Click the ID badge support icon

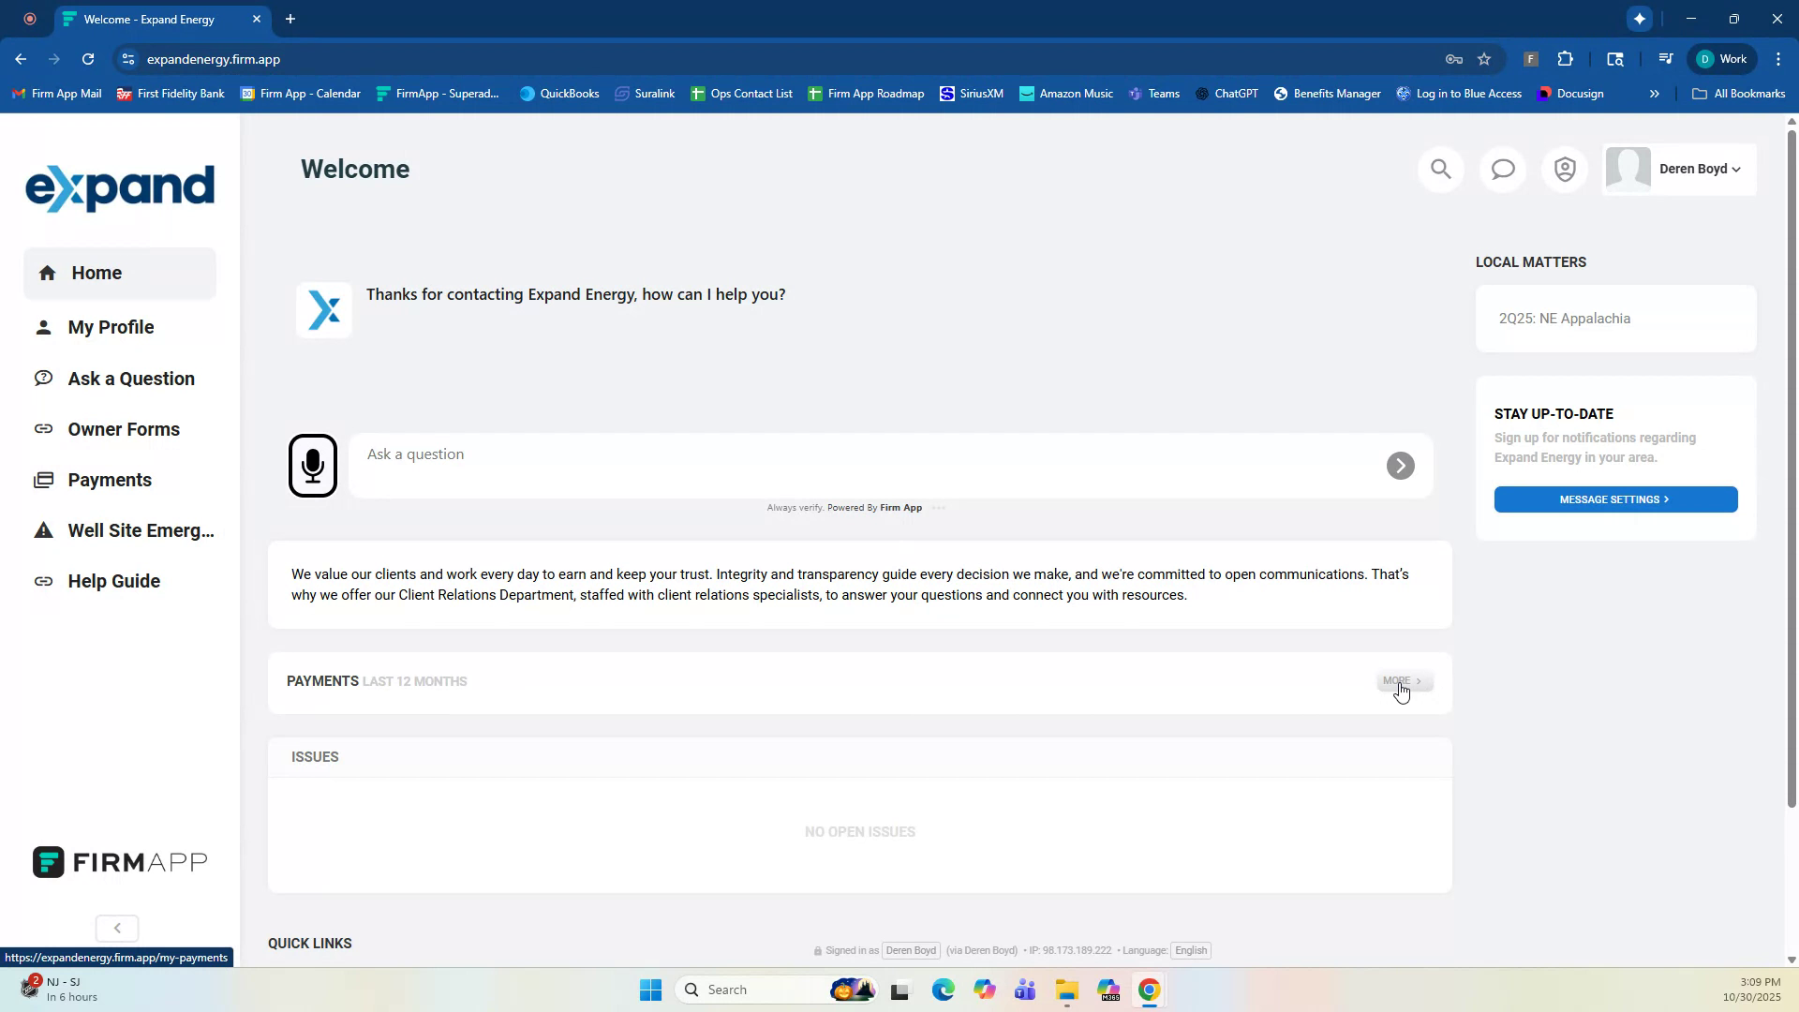pyautogui.click(x=1564, y=169)
